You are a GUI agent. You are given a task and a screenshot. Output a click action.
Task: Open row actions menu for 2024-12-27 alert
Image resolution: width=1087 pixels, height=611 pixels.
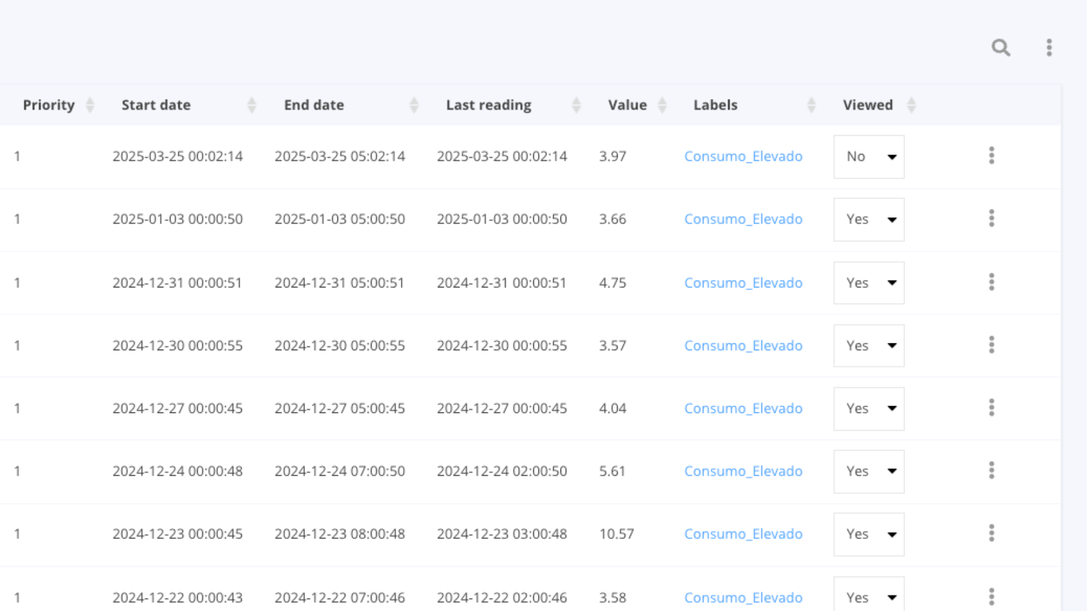(991, 407)
